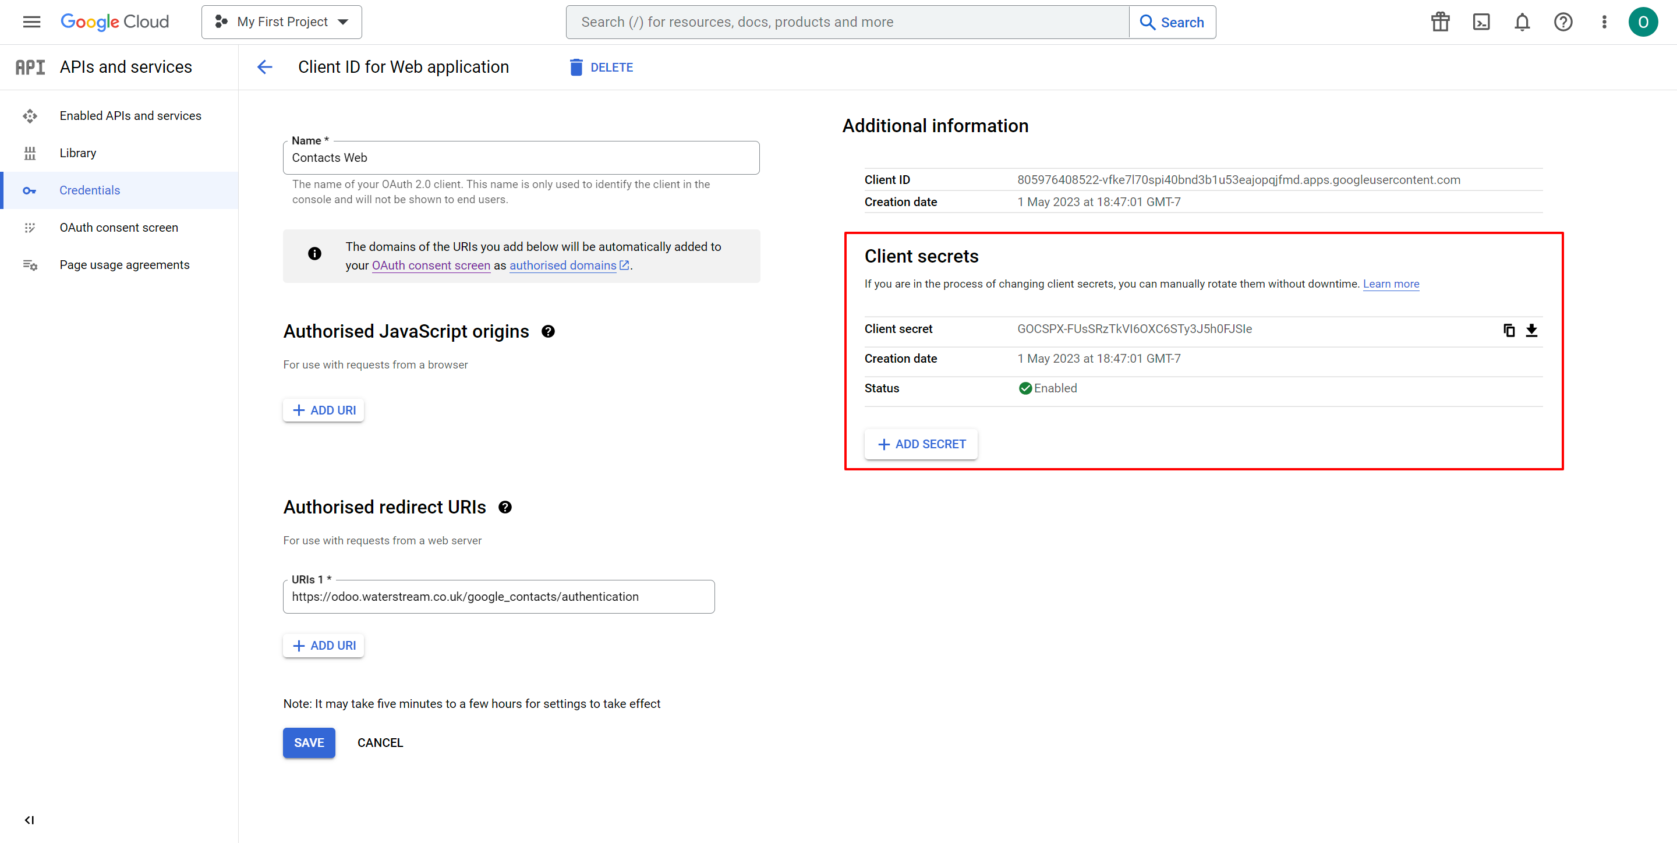The image size is (1677, 843).
Task: Click the Page usage agreements settings icon
Action: click(x=30, y=265)
